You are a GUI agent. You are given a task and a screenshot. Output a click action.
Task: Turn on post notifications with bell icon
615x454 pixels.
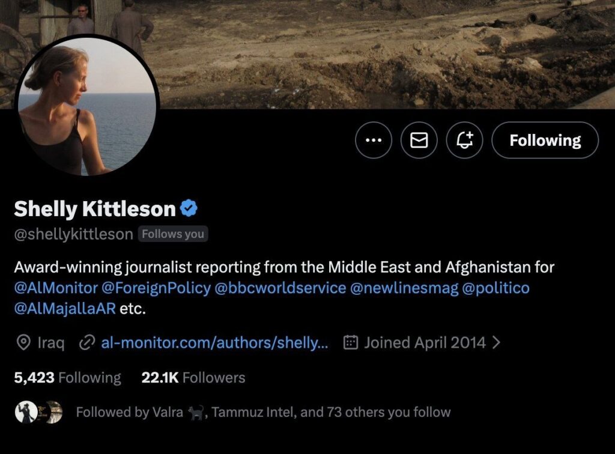[465, 141]
